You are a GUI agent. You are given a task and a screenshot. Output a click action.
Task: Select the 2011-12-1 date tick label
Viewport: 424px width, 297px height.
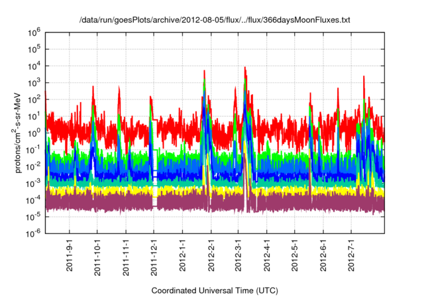pyautogui.click(x=154, y=257)
